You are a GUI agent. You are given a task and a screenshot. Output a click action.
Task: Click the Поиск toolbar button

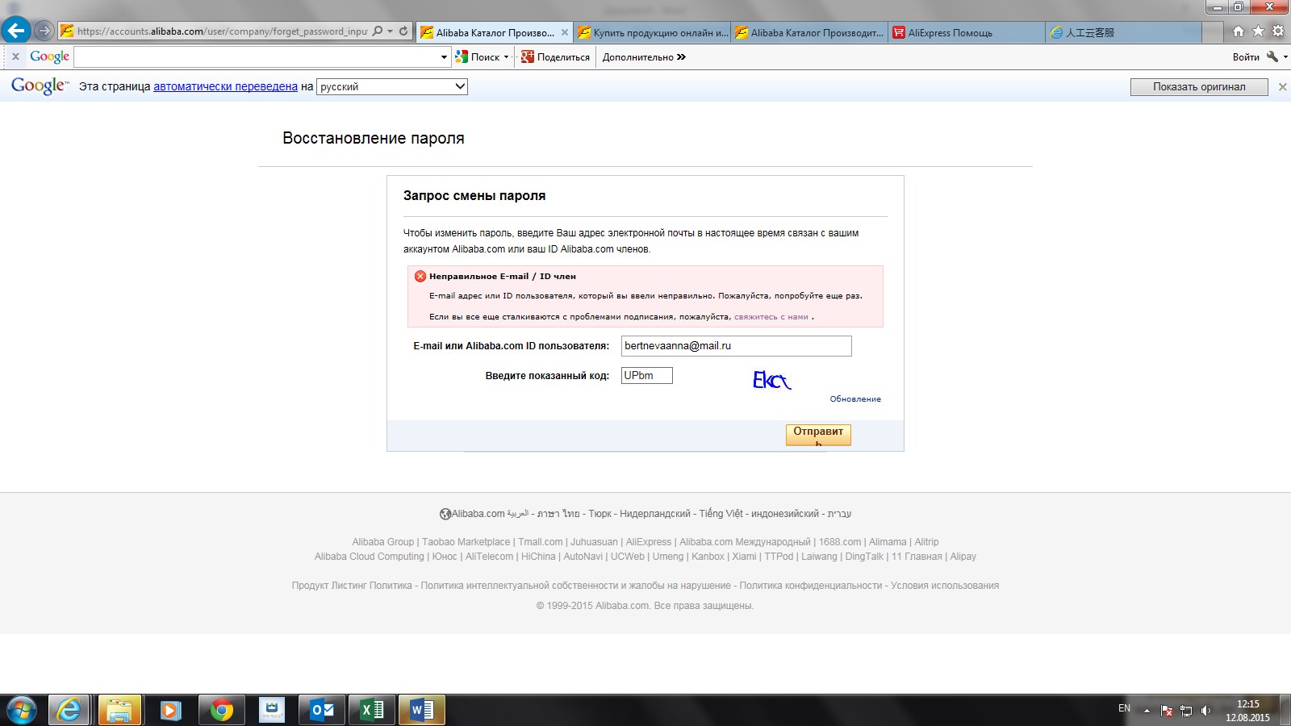click(x=478, y=57)
